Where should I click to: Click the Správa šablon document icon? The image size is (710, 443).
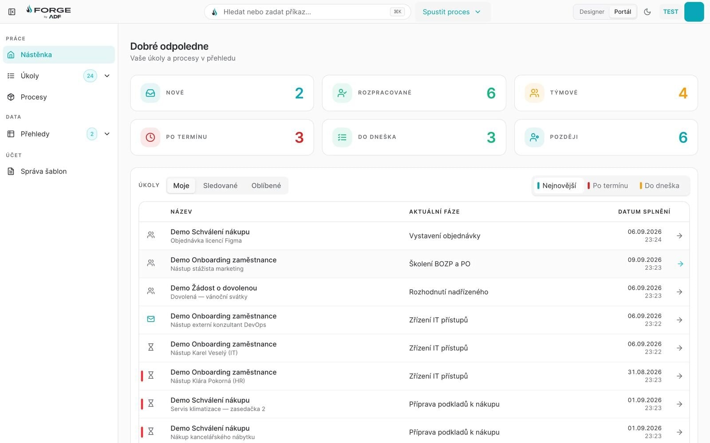(11, 171)
